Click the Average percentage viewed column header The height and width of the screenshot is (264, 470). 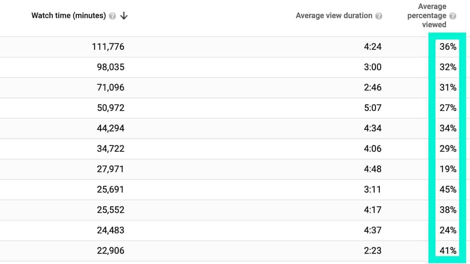click(x=427, y=16)
